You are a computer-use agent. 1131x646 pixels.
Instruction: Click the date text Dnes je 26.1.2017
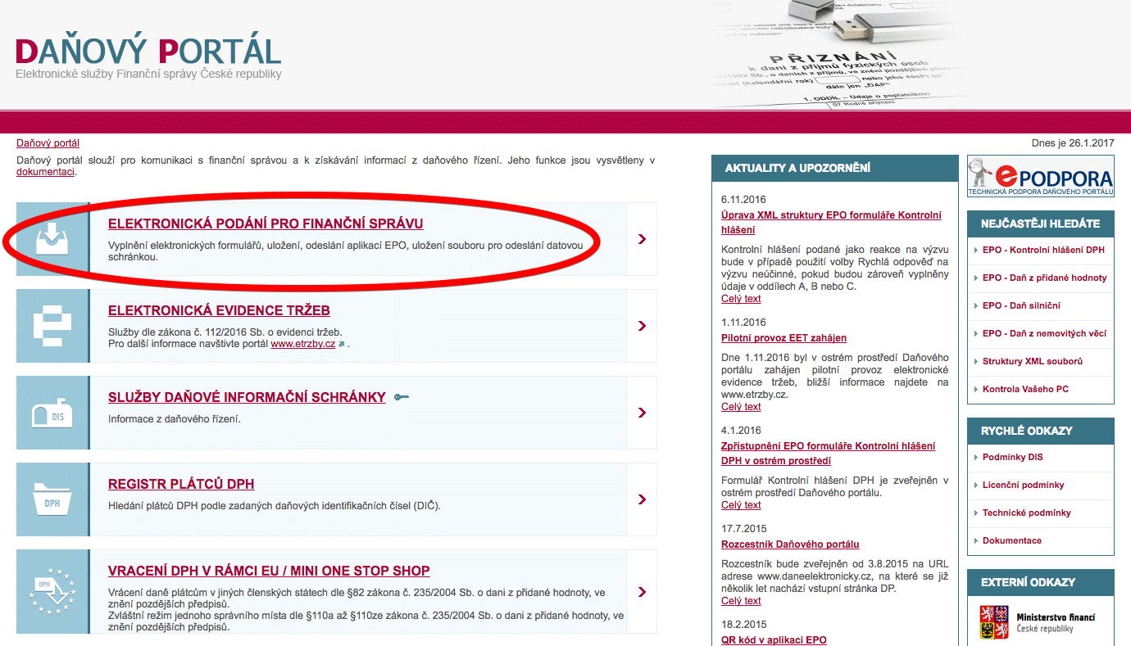[x=1073, y=143]
